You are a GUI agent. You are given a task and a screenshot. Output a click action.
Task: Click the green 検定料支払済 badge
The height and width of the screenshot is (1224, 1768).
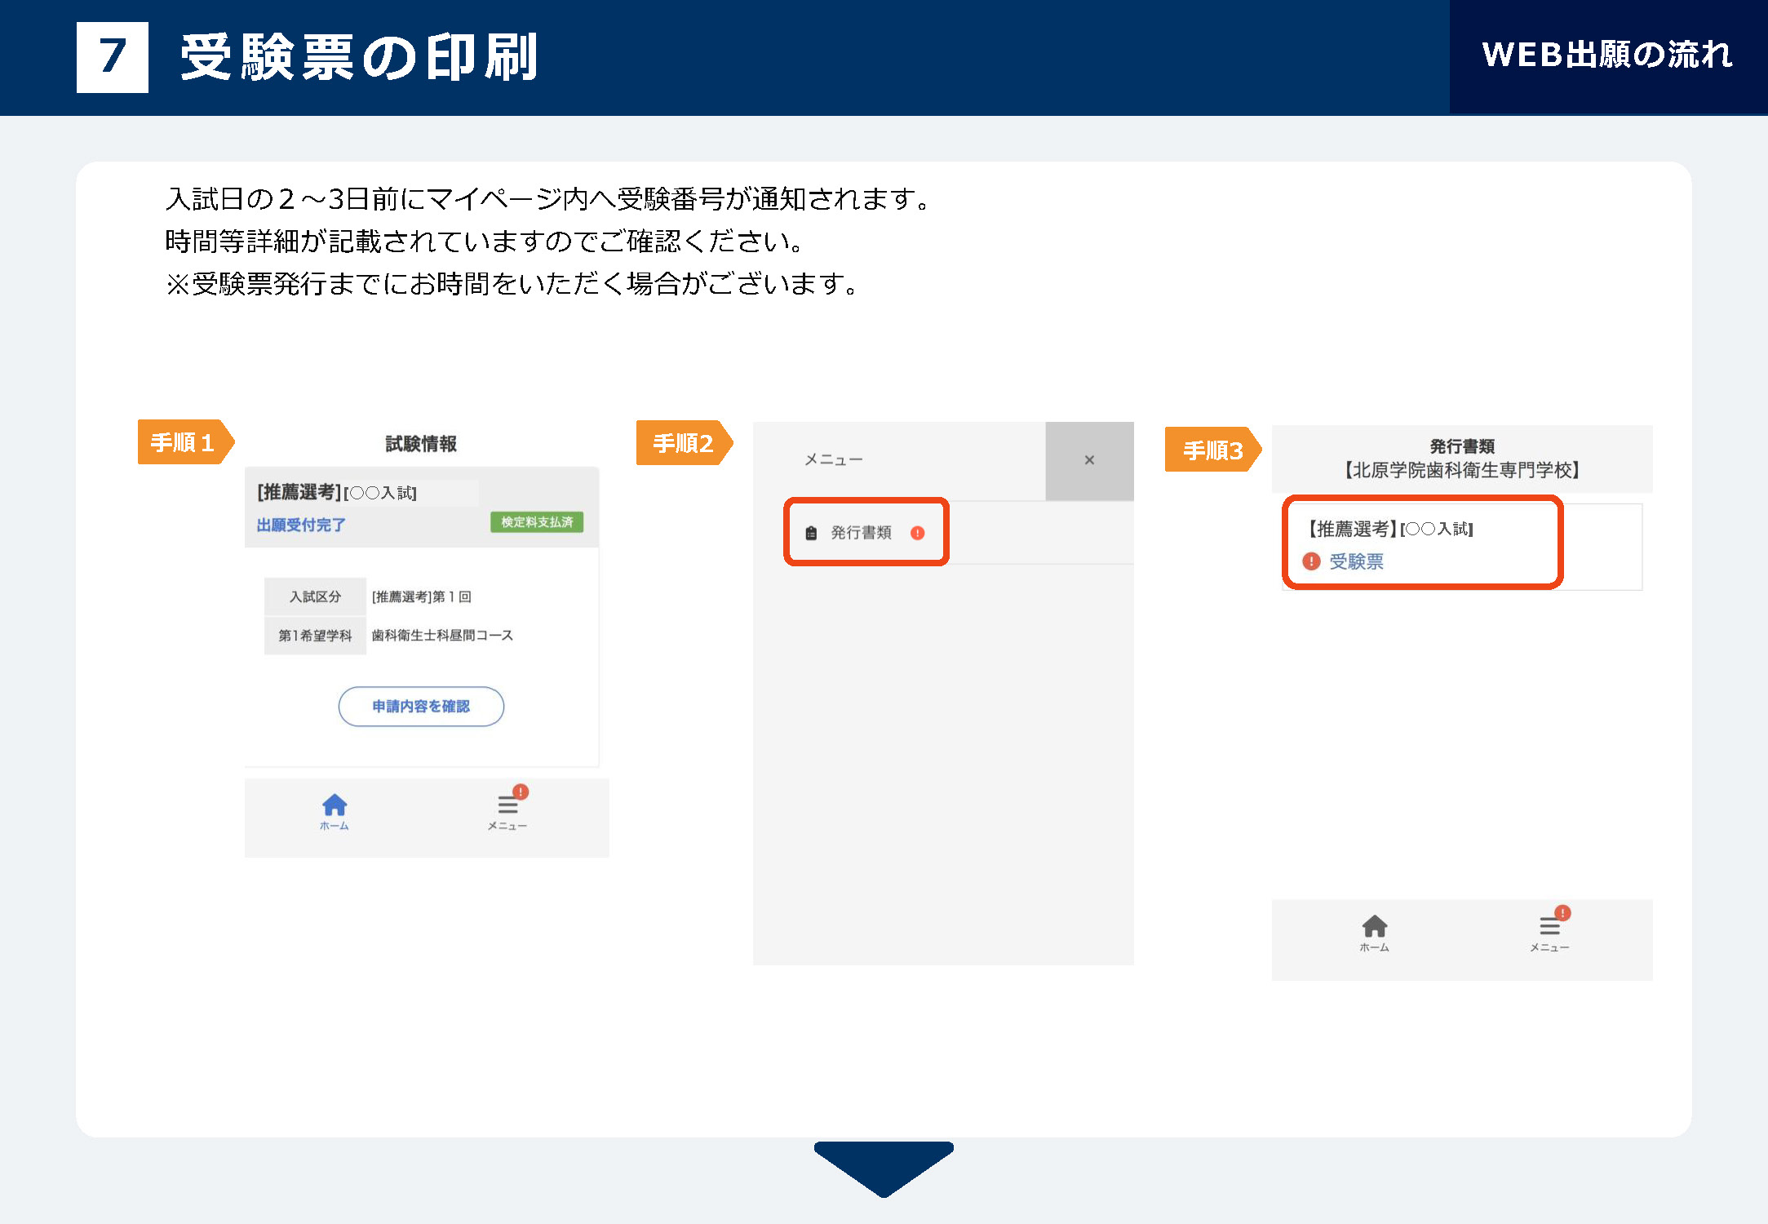[x=536, y=522]
